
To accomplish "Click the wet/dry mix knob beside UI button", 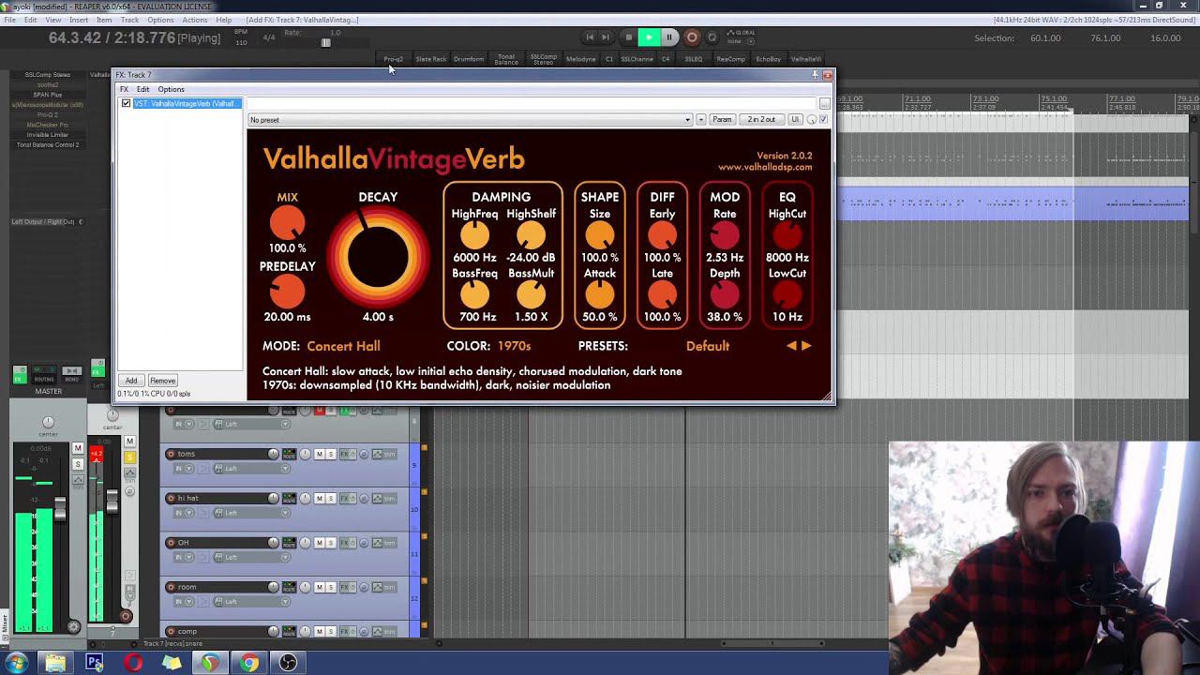I will click(812, 120).
